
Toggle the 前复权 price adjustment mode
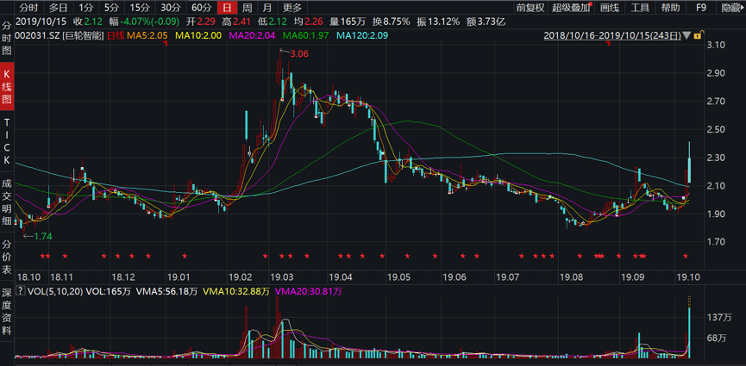[x=530, y=8]
